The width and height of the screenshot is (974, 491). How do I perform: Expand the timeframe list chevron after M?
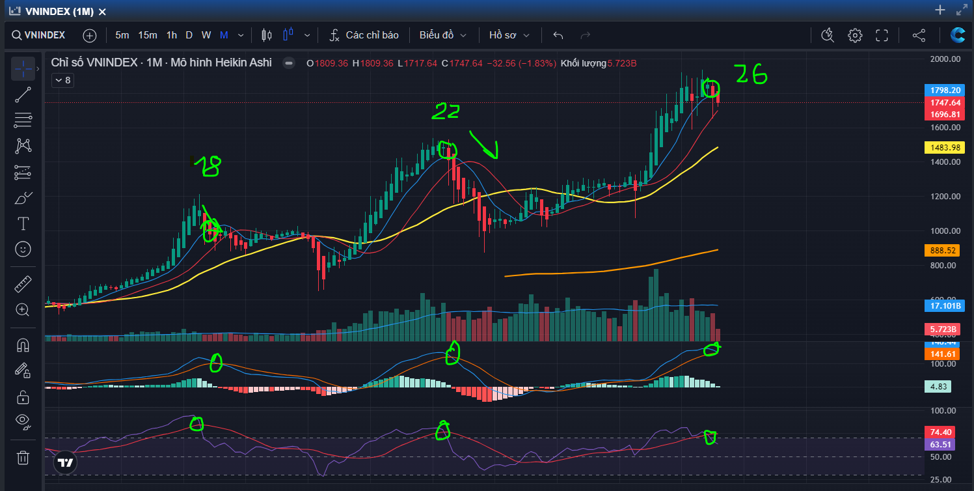[241, 35]
